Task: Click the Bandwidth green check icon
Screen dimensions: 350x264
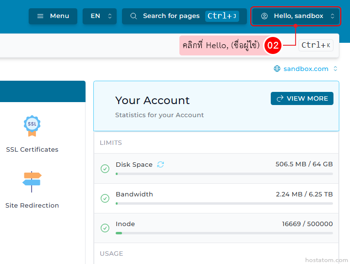Action: pos(105,198)
